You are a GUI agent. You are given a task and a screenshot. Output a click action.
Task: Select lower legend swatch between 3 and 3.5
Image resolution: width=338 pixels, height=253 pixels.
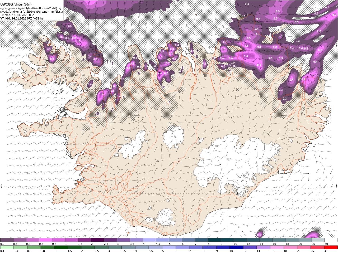click(115, 247)
